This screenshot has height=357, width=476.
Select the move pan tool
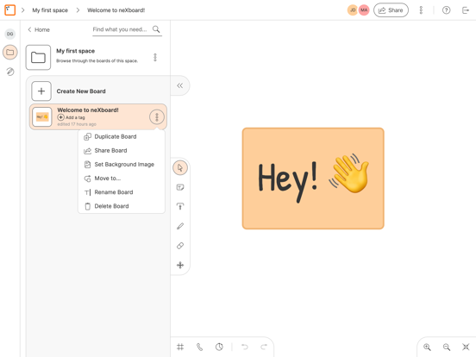tap(180, 265)
